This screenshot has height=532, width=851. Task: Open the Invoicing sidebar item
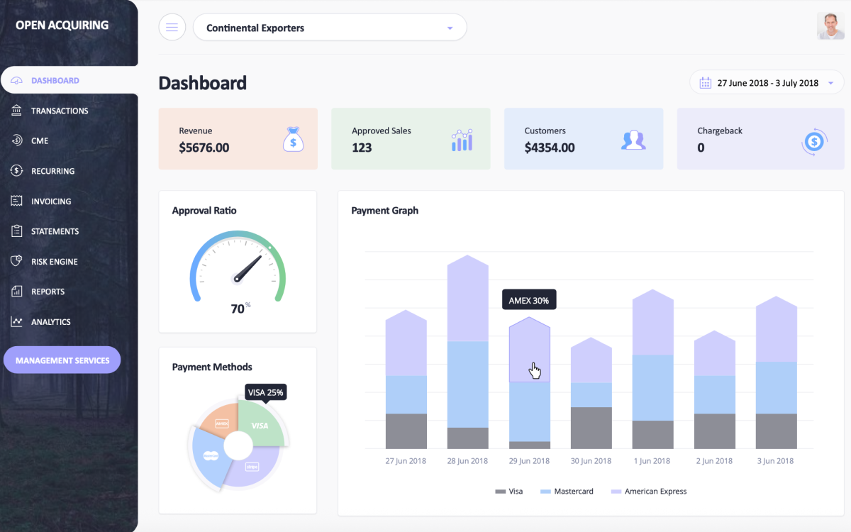tap(51, 201)
